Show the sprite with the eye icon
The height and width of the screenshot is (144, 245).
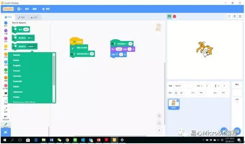click(x=176, y=93)
